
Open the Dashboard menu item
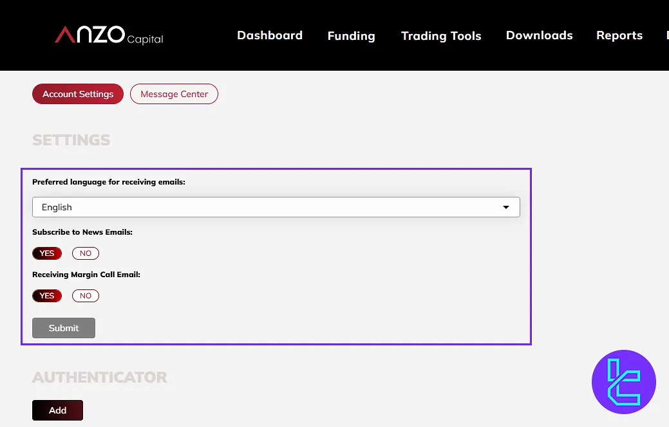click(x=270, y=35)
